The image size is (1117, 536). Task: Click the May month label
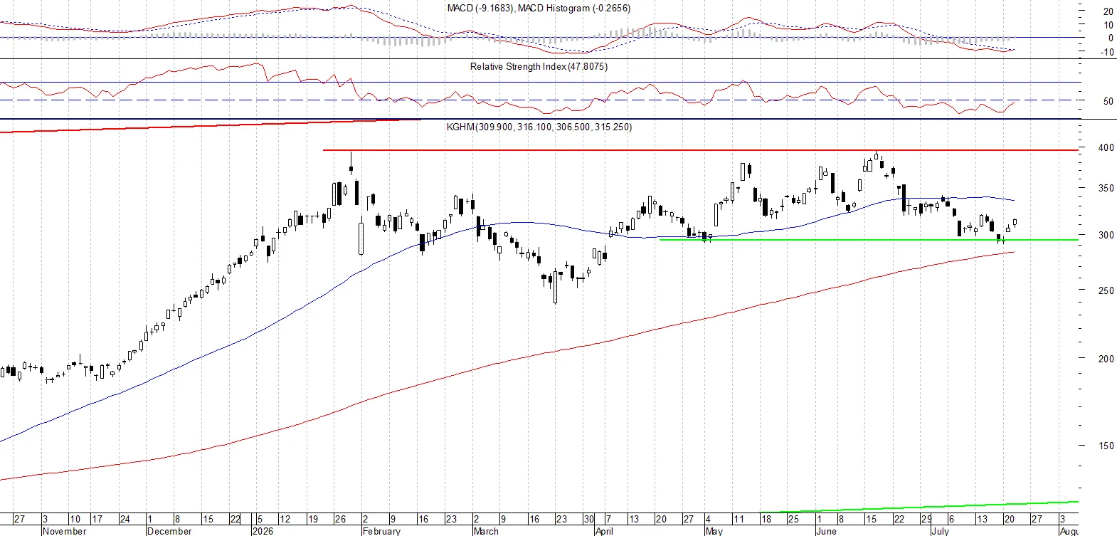click(x=714, y=531)
